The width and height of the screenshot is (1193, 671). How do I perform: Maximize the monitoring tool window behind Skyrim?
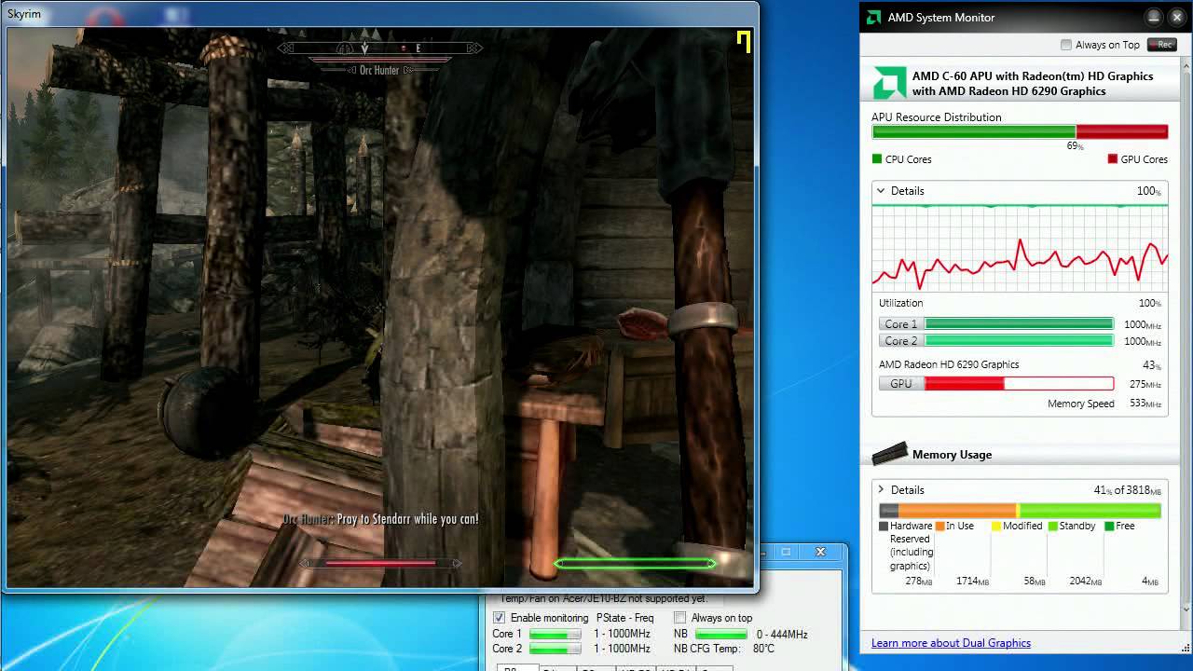click(786, 552)
